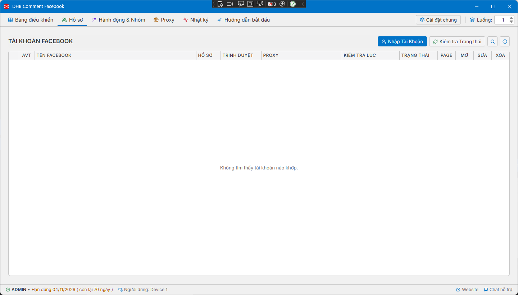Click the Hồ sơ users icon
This screenshot has height=295, width=518.
[64, 20]
